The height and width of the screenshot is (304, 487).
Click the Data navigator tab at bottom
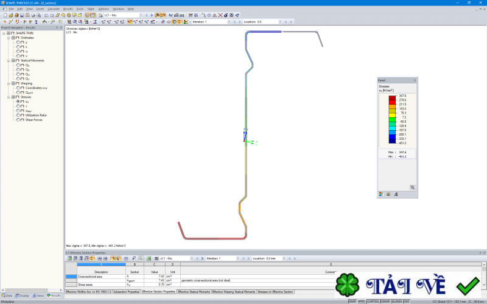tap(7, 295)
